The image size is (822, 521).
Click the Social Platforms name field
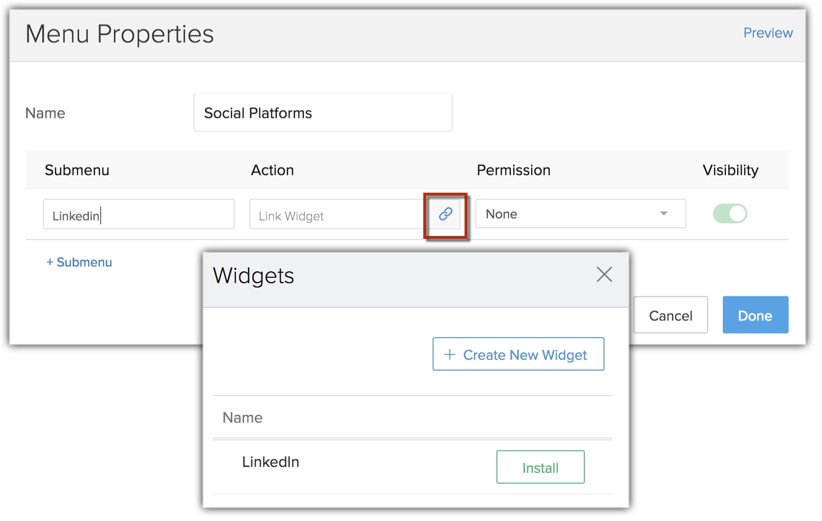(323, 113)
